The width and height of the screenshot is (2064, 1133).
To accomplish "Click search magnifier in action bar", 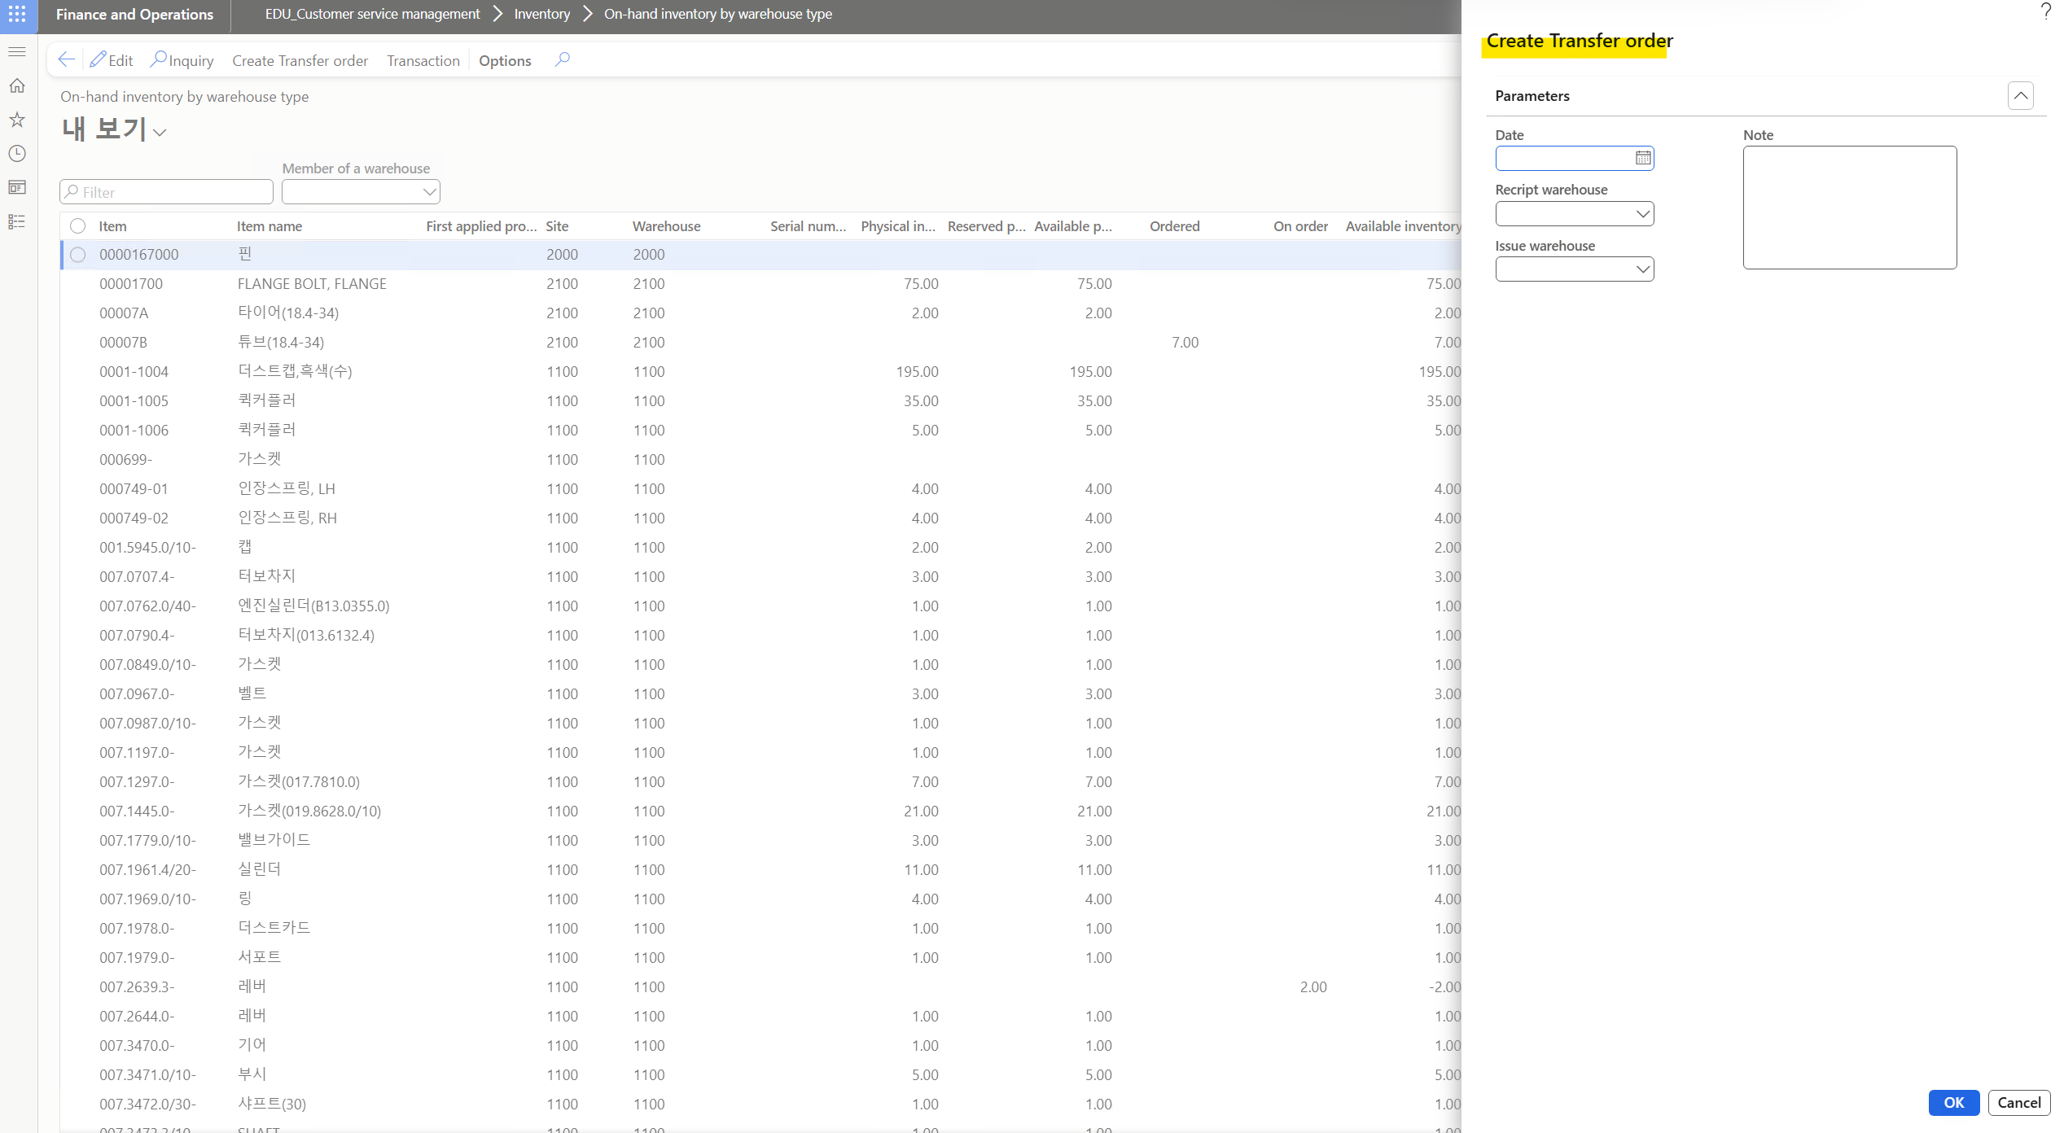I will [562, 59].
